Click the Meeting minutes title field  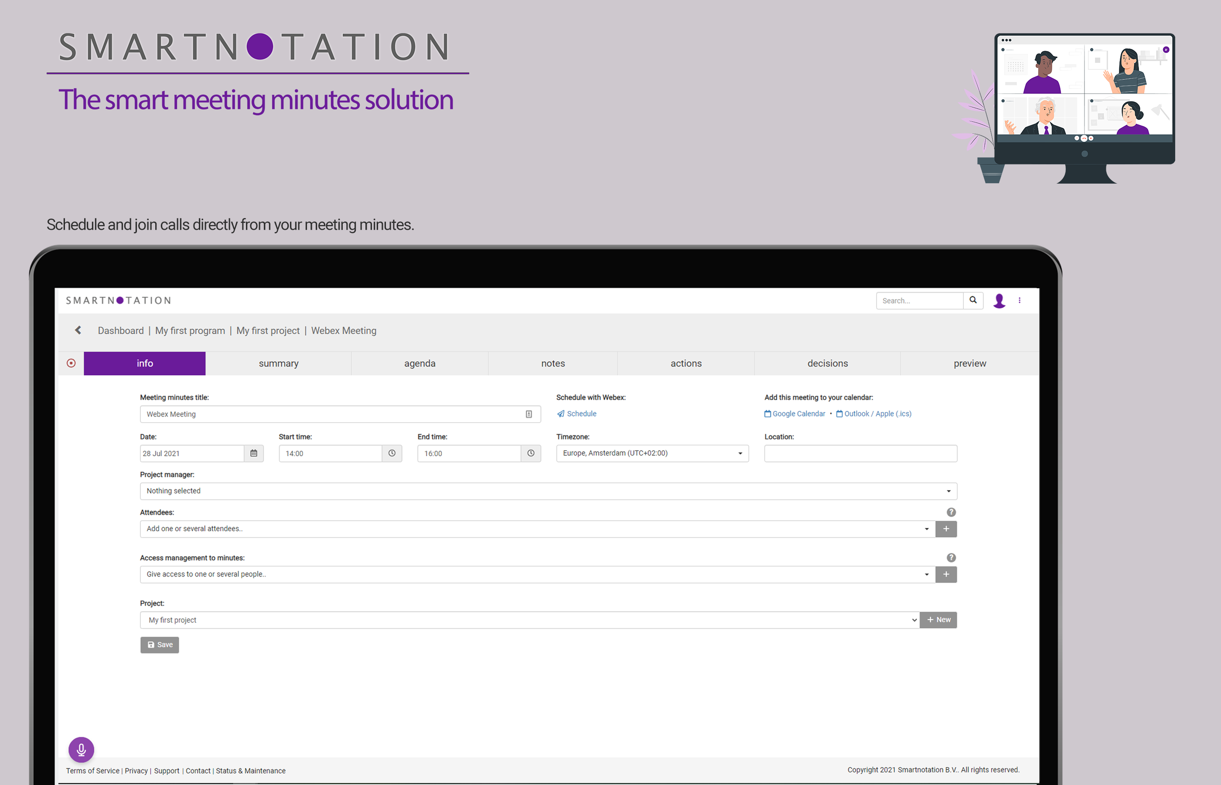(x=341, y=414)
